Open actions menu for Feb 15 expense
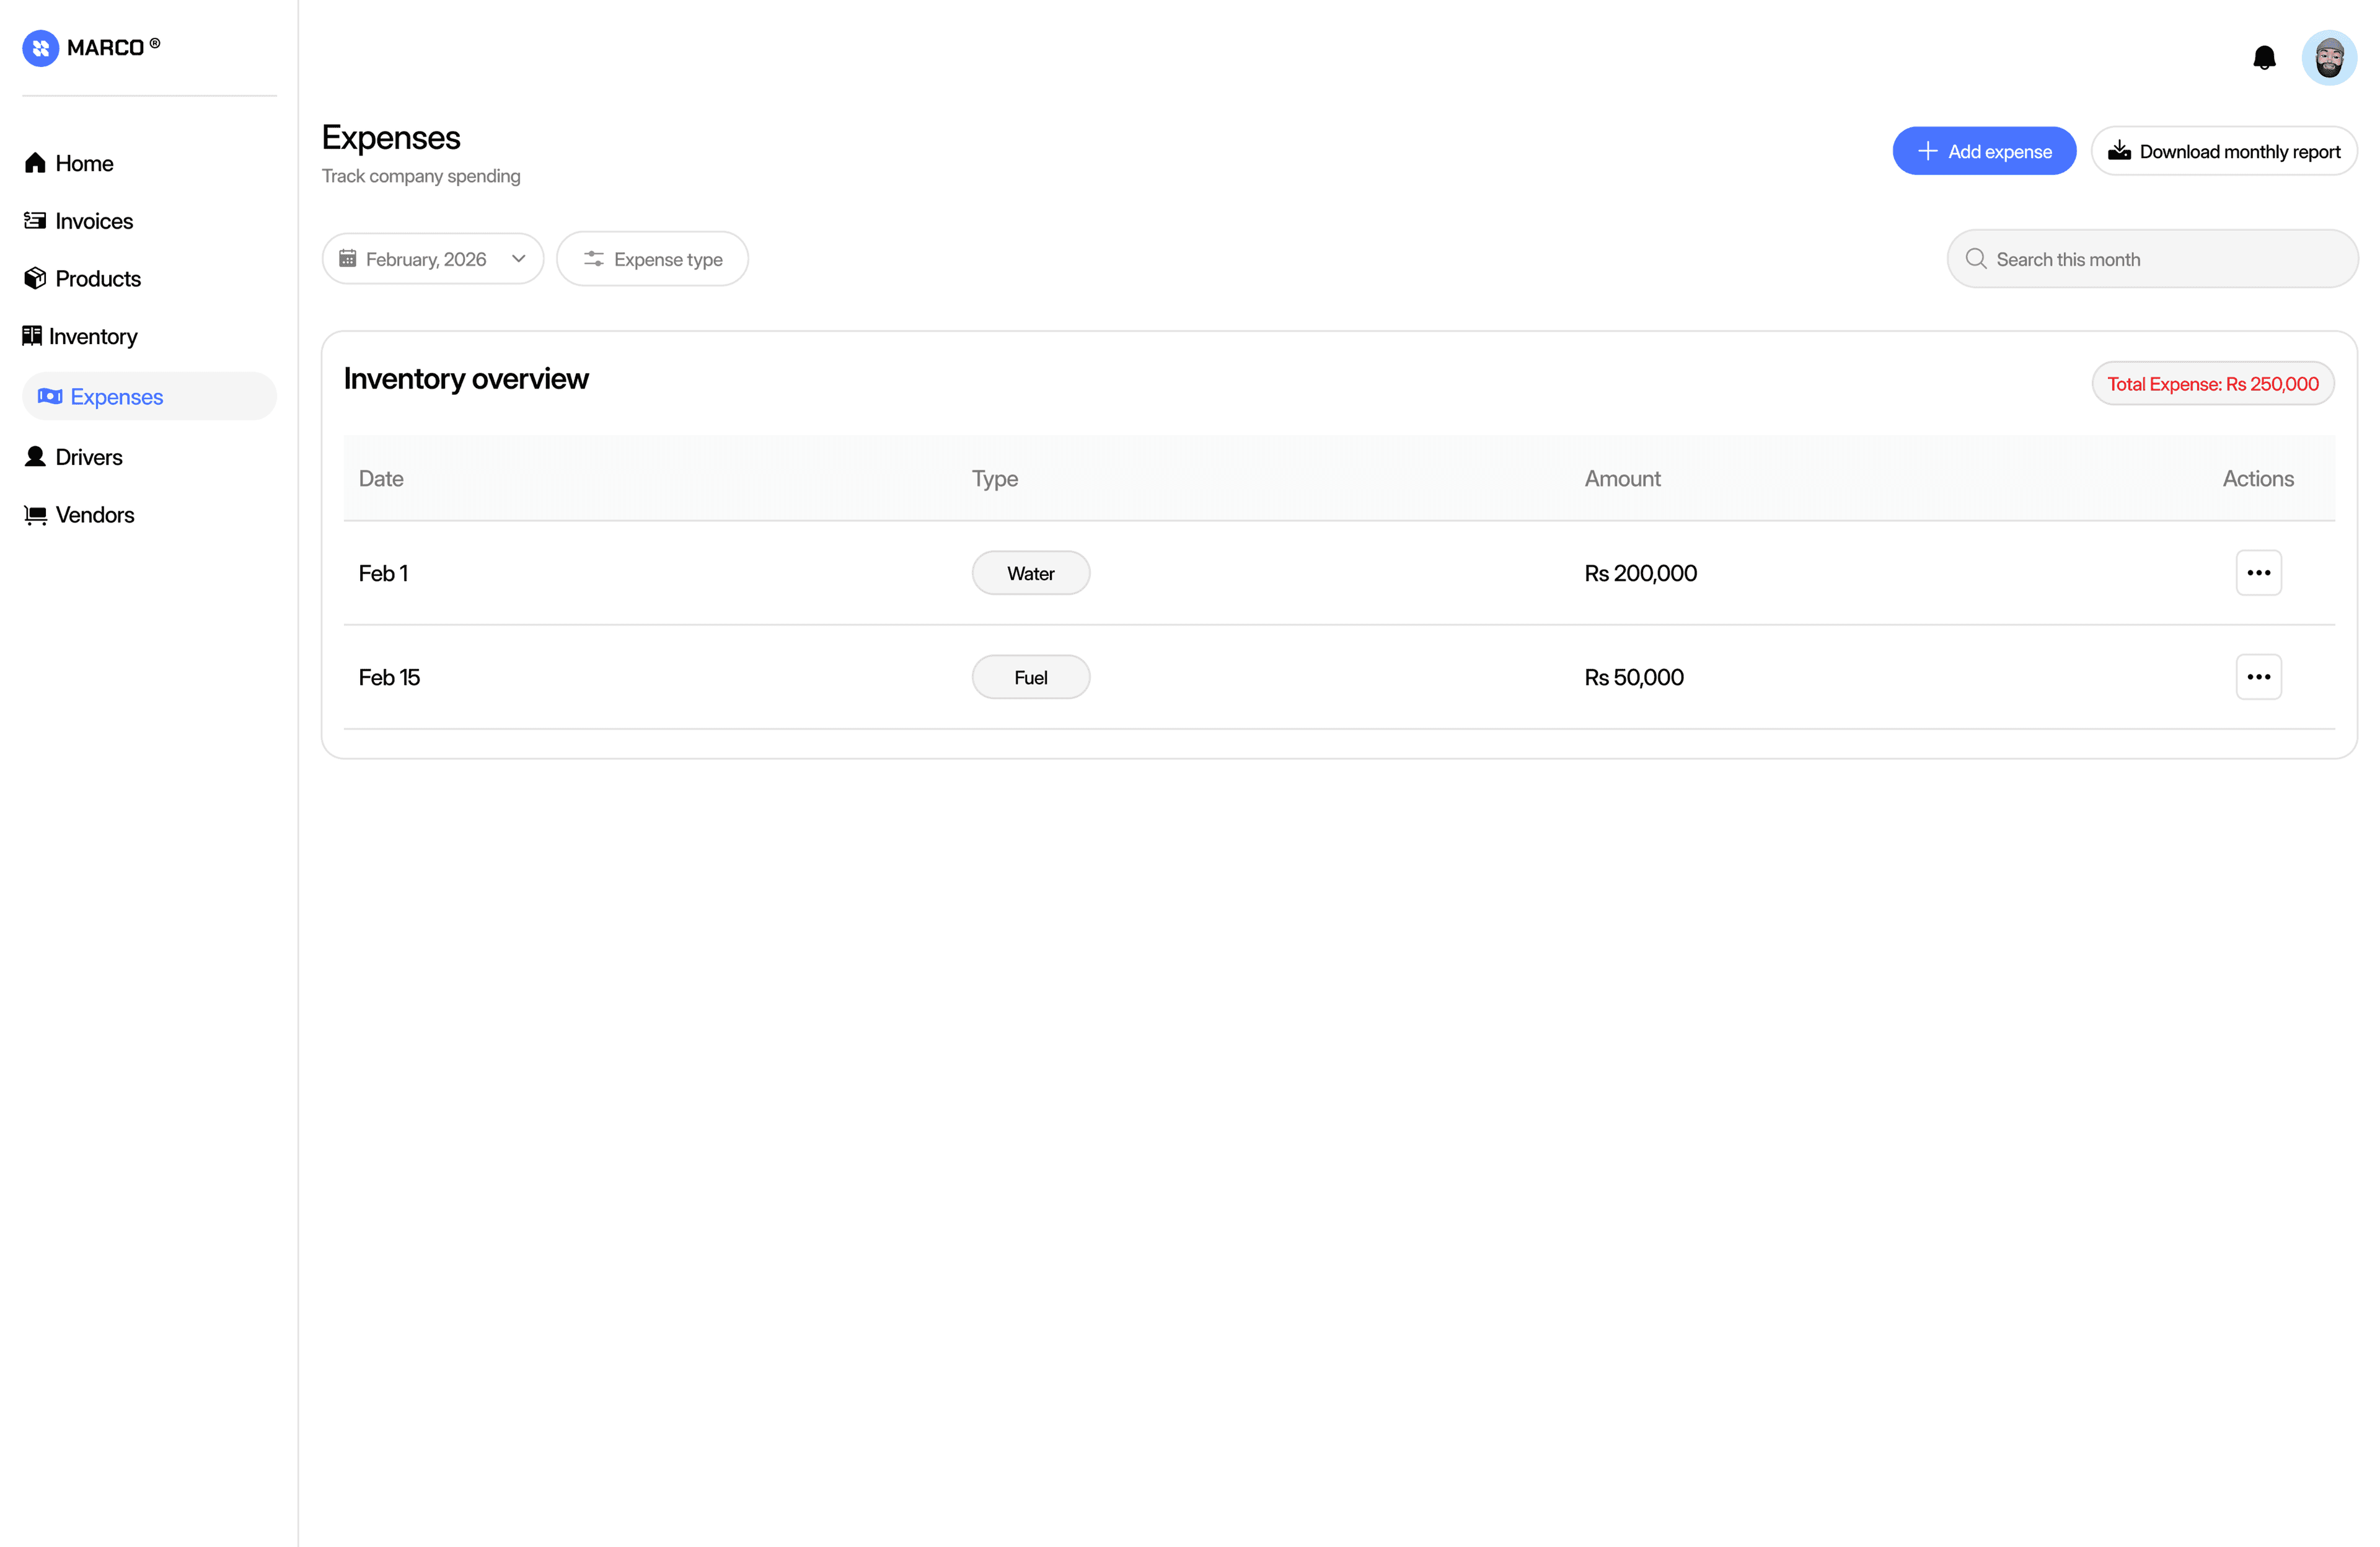 (2258, 677)
